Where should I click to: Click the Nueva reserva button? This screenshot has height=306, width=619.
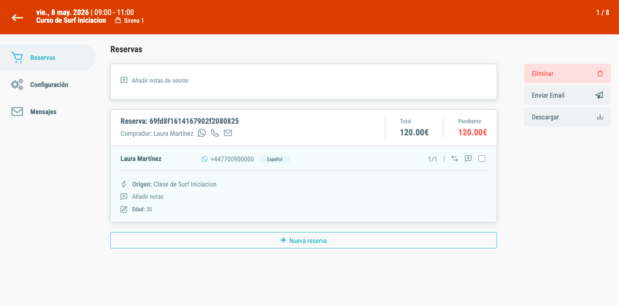point(304,240)
